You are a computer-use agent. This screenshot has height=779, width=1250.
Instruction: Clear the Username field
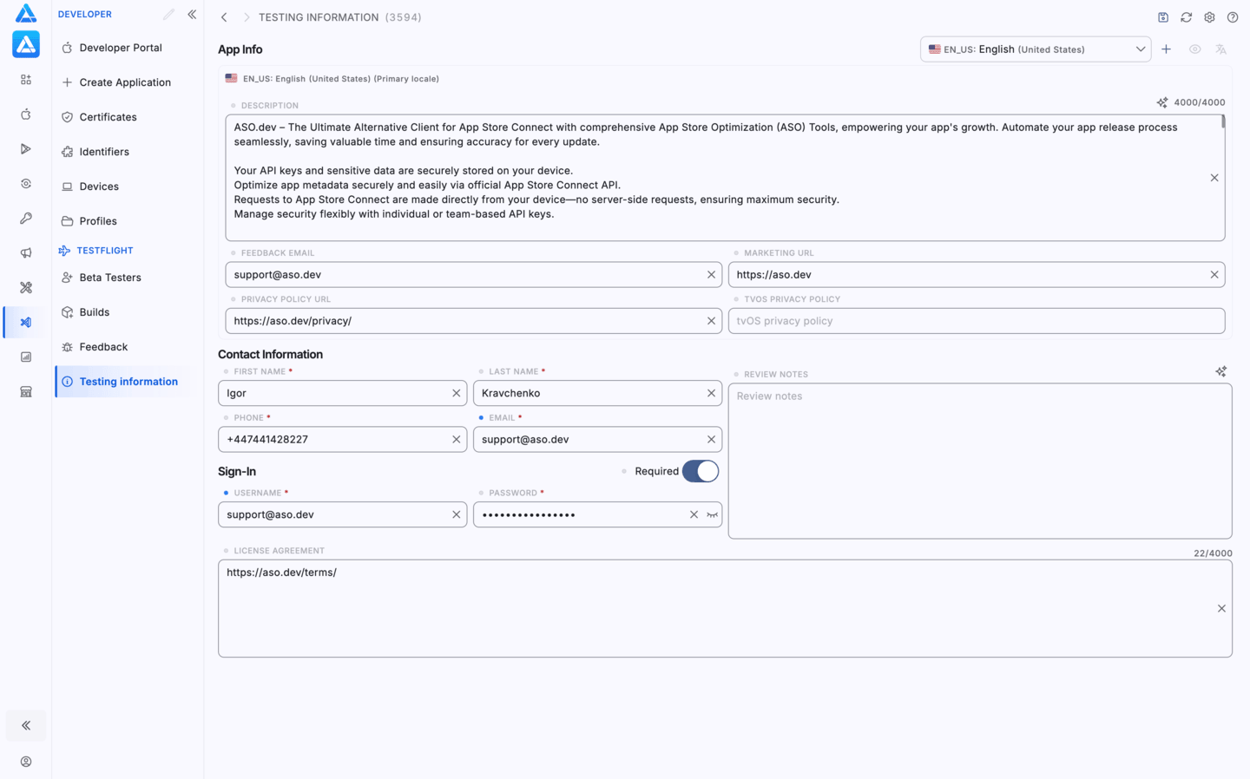tap(457, 515)
